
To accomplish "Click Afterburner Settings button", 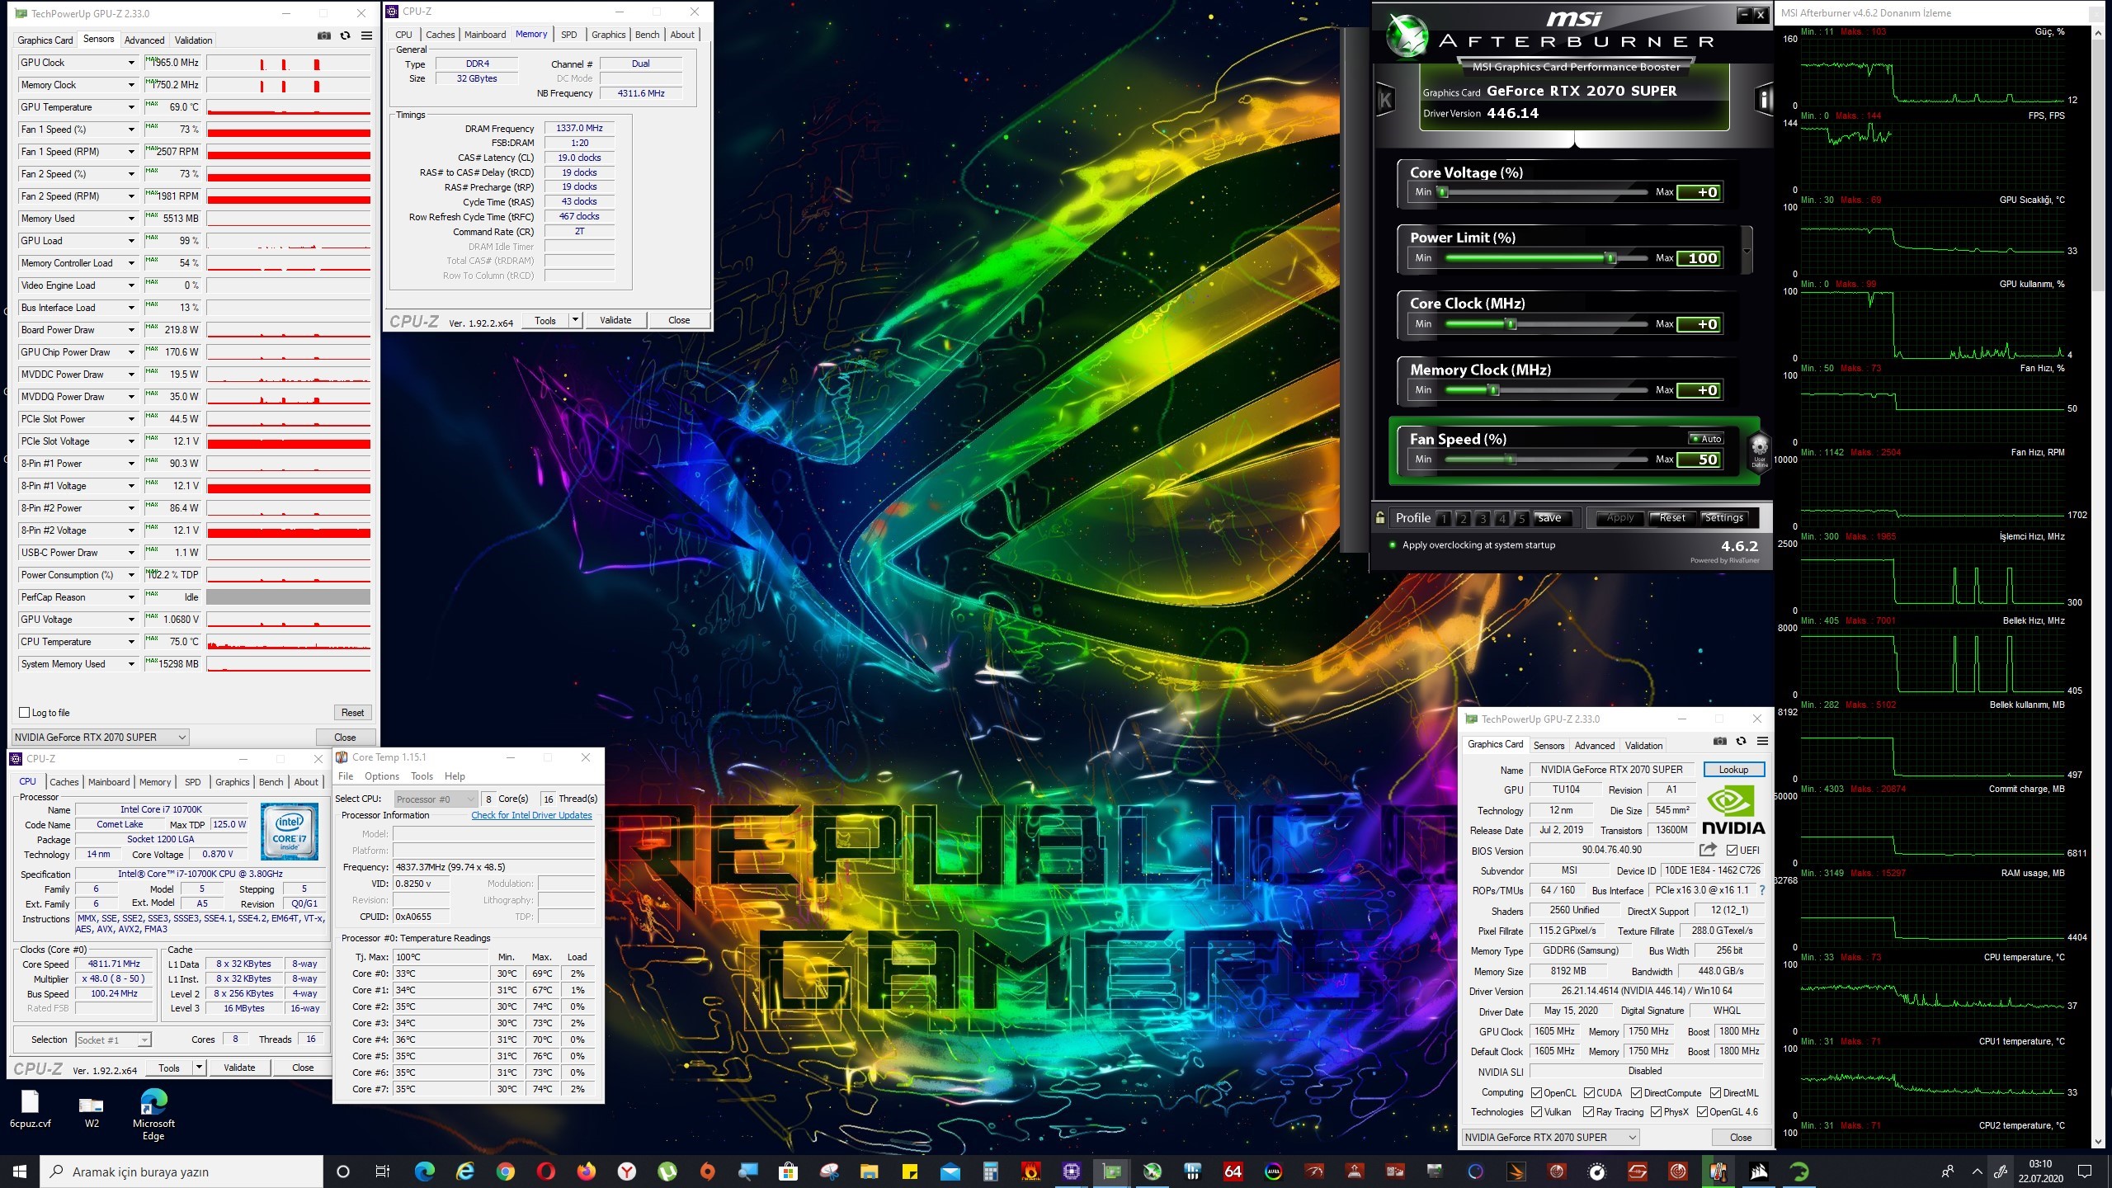I will tap(1723, 518).
